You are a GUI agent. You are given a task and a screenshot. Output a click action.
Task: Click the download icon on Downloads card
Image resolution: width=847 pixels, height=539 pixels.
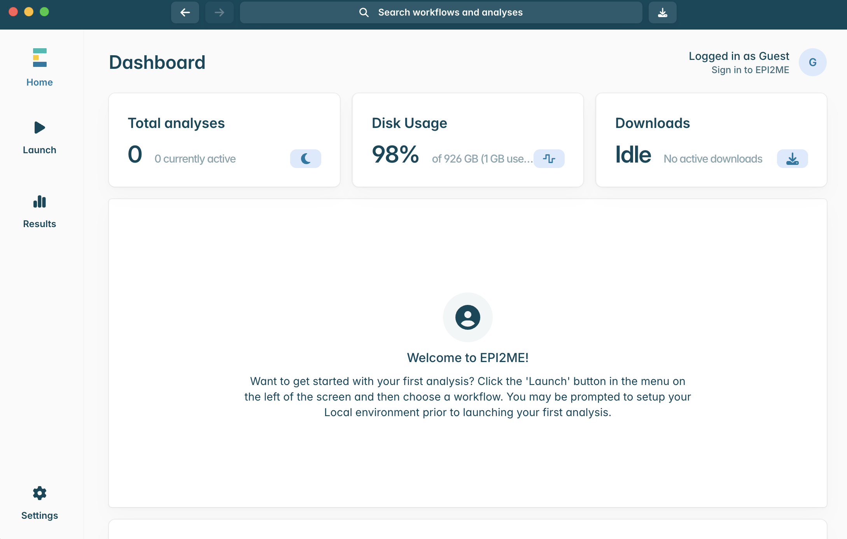pos(792,159)
